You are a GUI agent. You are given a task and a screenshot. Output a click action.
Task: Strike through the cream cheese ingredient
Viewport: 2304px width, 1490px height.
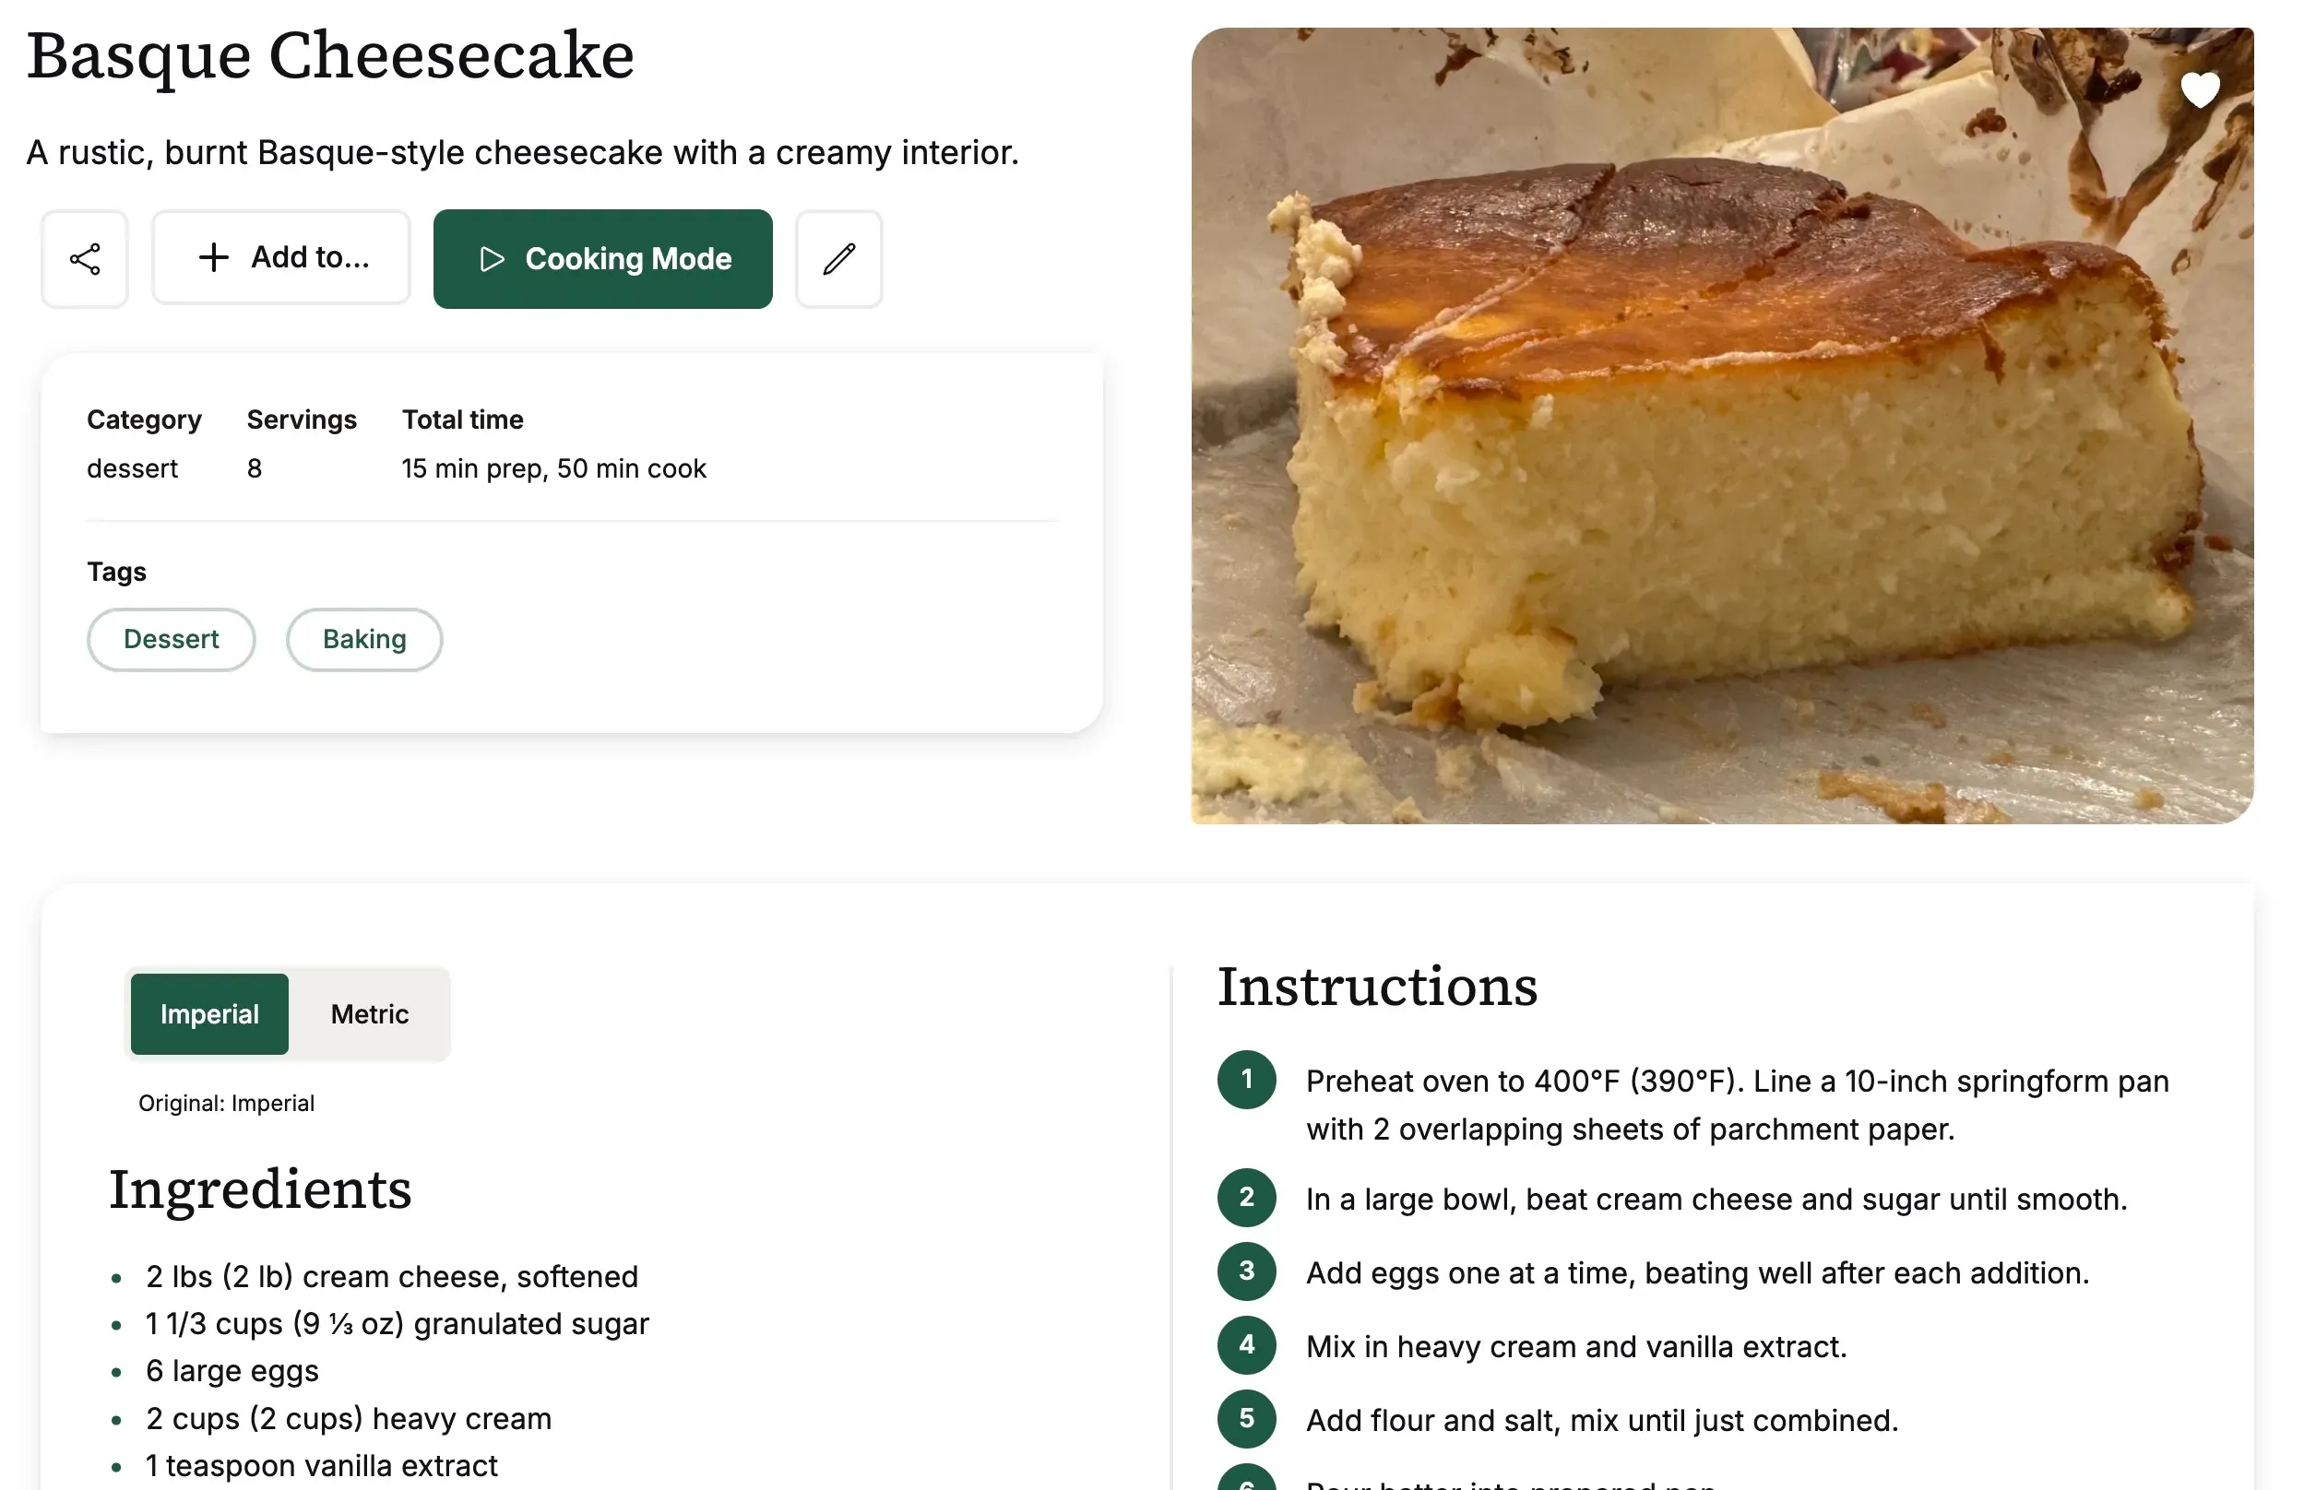pos(391,1275)
